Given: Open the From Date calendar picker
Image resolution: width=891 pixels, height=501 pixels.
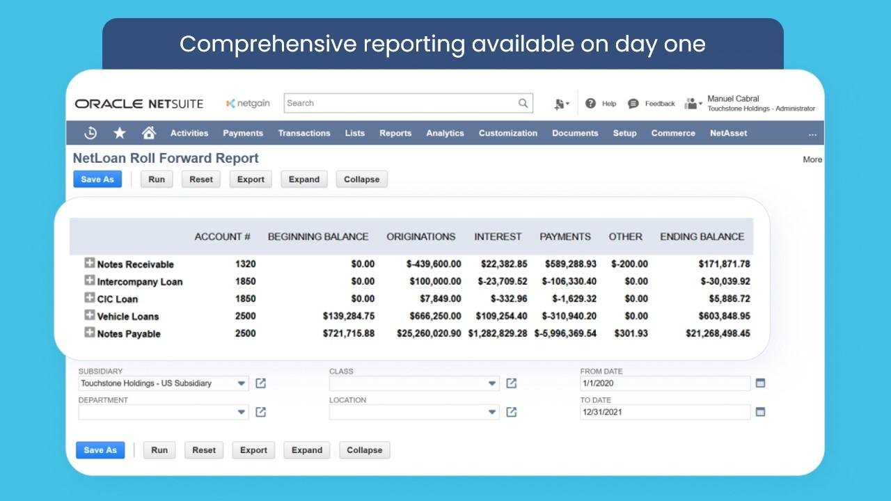Looking at the screenshot, I should pos(760,383).
